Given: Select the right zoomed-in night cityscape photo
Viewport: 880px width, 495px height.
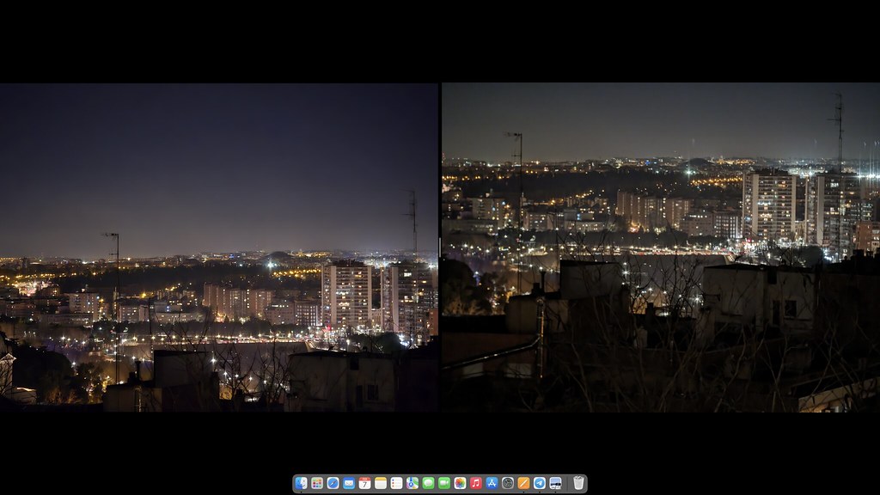Looking at the screenshot, I should pyautogui.click(x=660, y=247).
